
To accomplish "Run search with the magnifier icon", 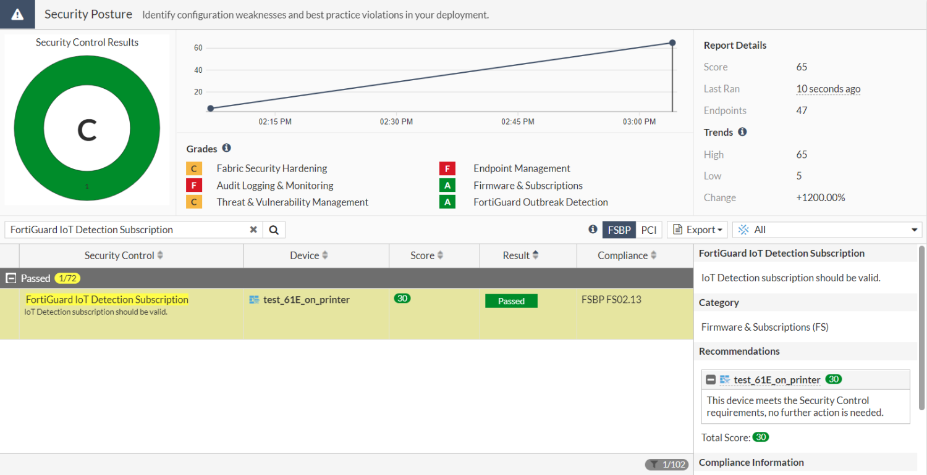I will point(274,229).
